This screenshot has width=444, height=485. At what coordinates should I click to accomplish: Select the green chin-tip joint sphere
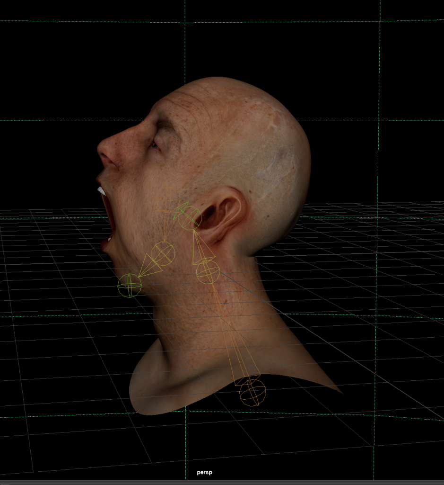(x=130, y=286)
